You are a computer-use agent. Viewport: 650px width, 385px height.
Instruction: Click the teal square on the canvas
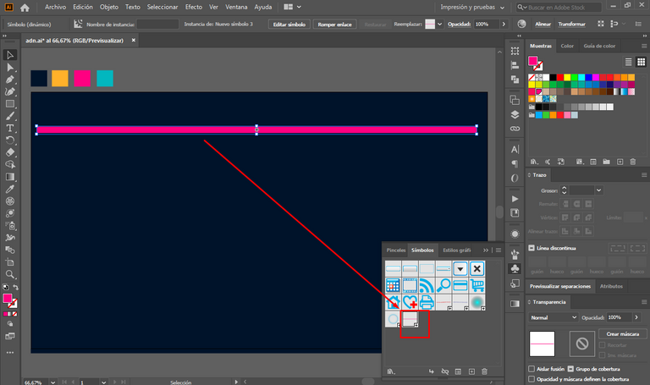tap(105, 79)
